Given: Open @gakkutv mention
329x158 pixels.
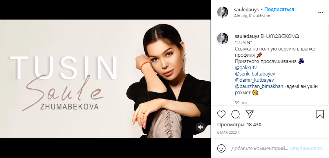Looking at the screenshot, I should (246, 68).
